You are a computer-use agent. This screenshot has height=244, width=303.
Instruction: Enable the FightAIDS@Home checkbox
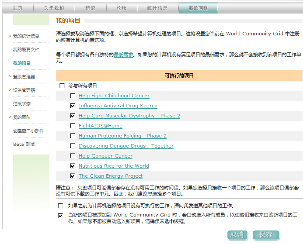tap(73, 126)
